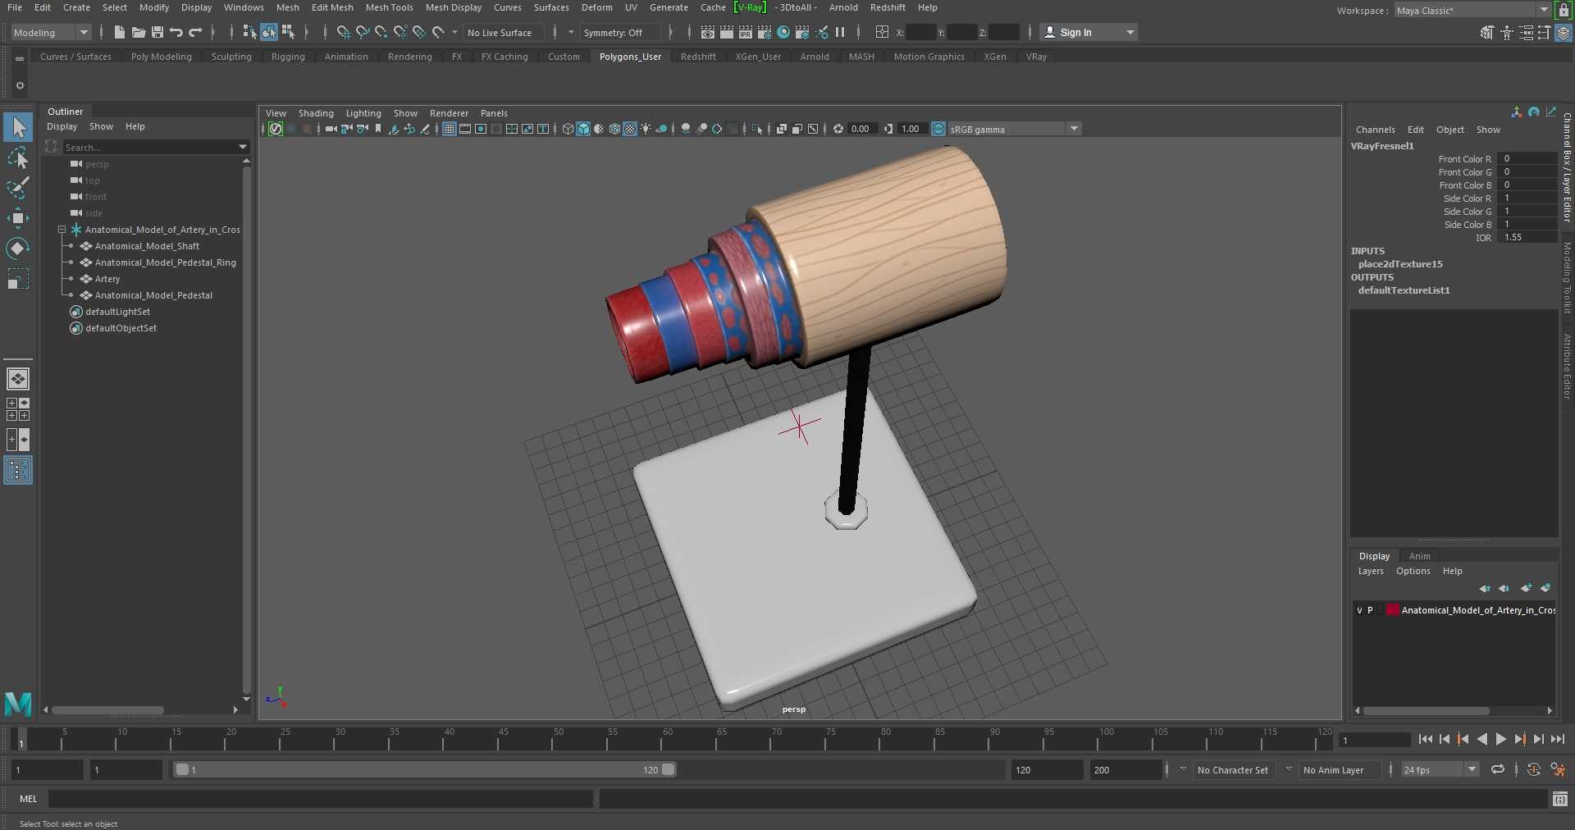Toggle playback P box on display layer
The height and width of the screenshot is (830, 1575).
pos(1370,610)
